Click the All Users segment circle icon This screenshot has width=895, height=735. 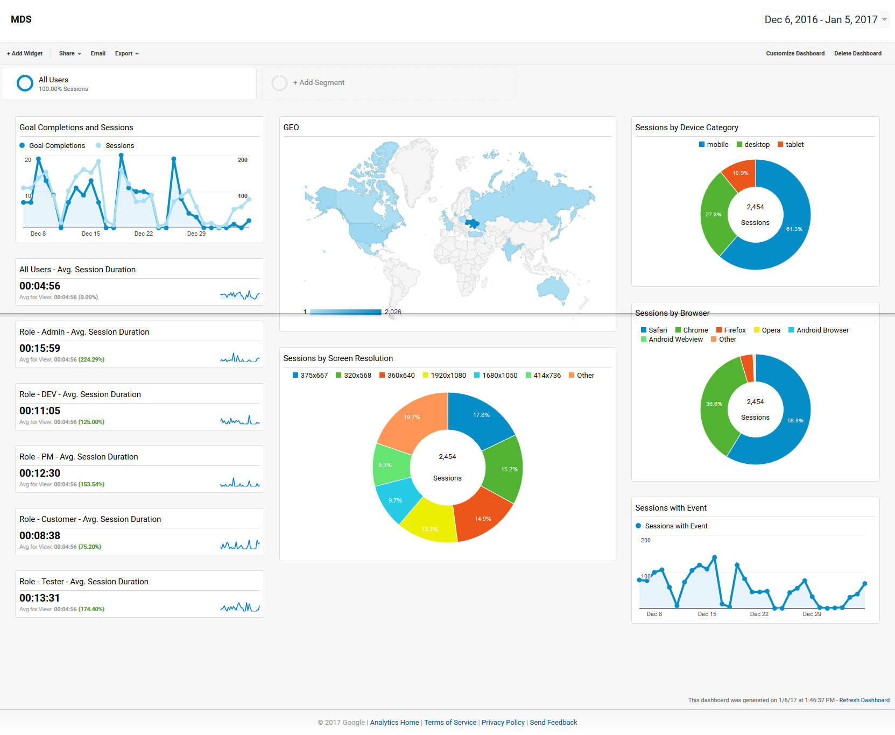[x=25, y=83]
